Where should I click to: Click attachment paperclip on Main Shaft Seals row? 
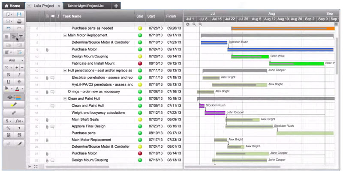47,120
